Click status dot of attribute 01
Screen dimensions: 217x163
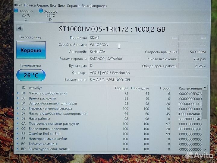pyautogui.click(x=18, y=93)
